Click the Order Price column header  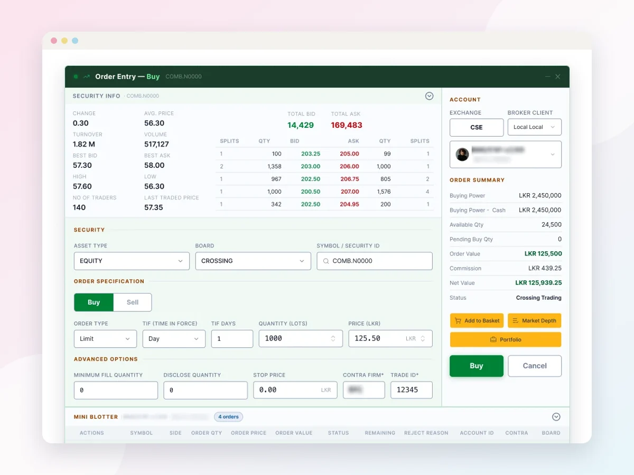248,433
